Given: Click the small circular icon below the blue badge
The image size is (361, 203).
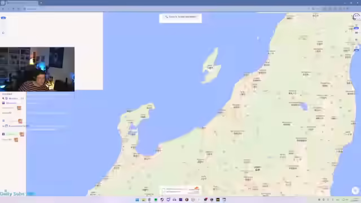Looking at the screenshot, I should (3, 33).
